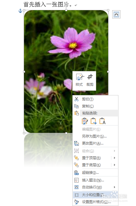Click the 置于底层(K) menu label
This screenshot has height=206, width=136.
point(91,165)
